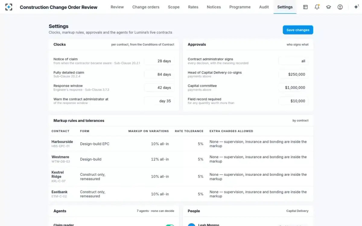
Task: Click Westmere's extra charges allowed text
Action: pyautogui.click(x=258, y=159)
